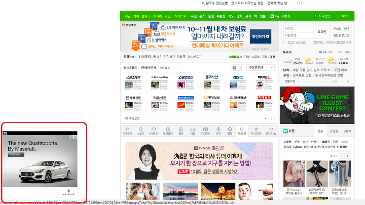Go to previous newsstand page arrow
The height and width of the screenshot is (205, 365).
point(266,119)
